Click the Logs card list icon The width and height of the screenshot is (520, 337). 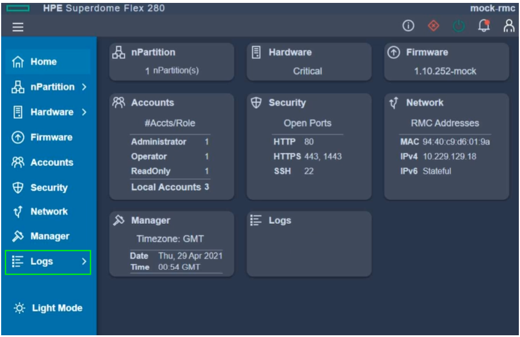pyautogui.click(x=256, y=220)
